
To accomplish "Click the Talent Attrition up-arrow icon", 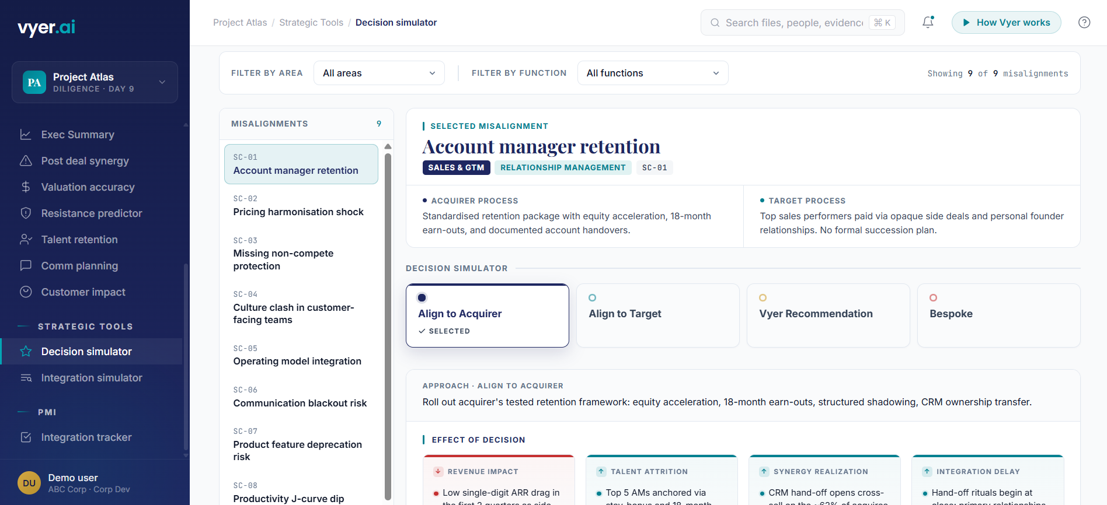I will 601,471.
